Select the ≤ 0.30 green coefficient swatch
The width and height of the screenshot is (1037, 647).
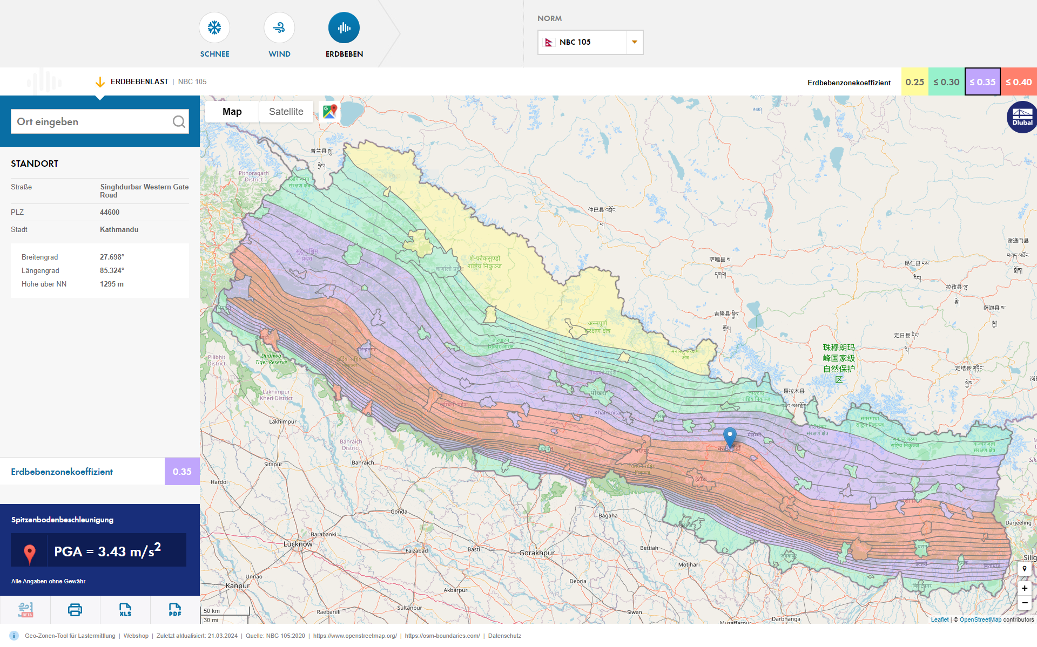click(x=946, y=81)
